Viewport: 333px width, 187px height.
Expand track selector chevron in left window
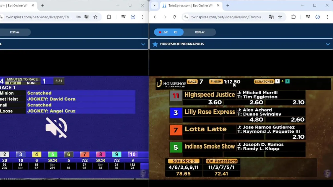tap(143, 44)
